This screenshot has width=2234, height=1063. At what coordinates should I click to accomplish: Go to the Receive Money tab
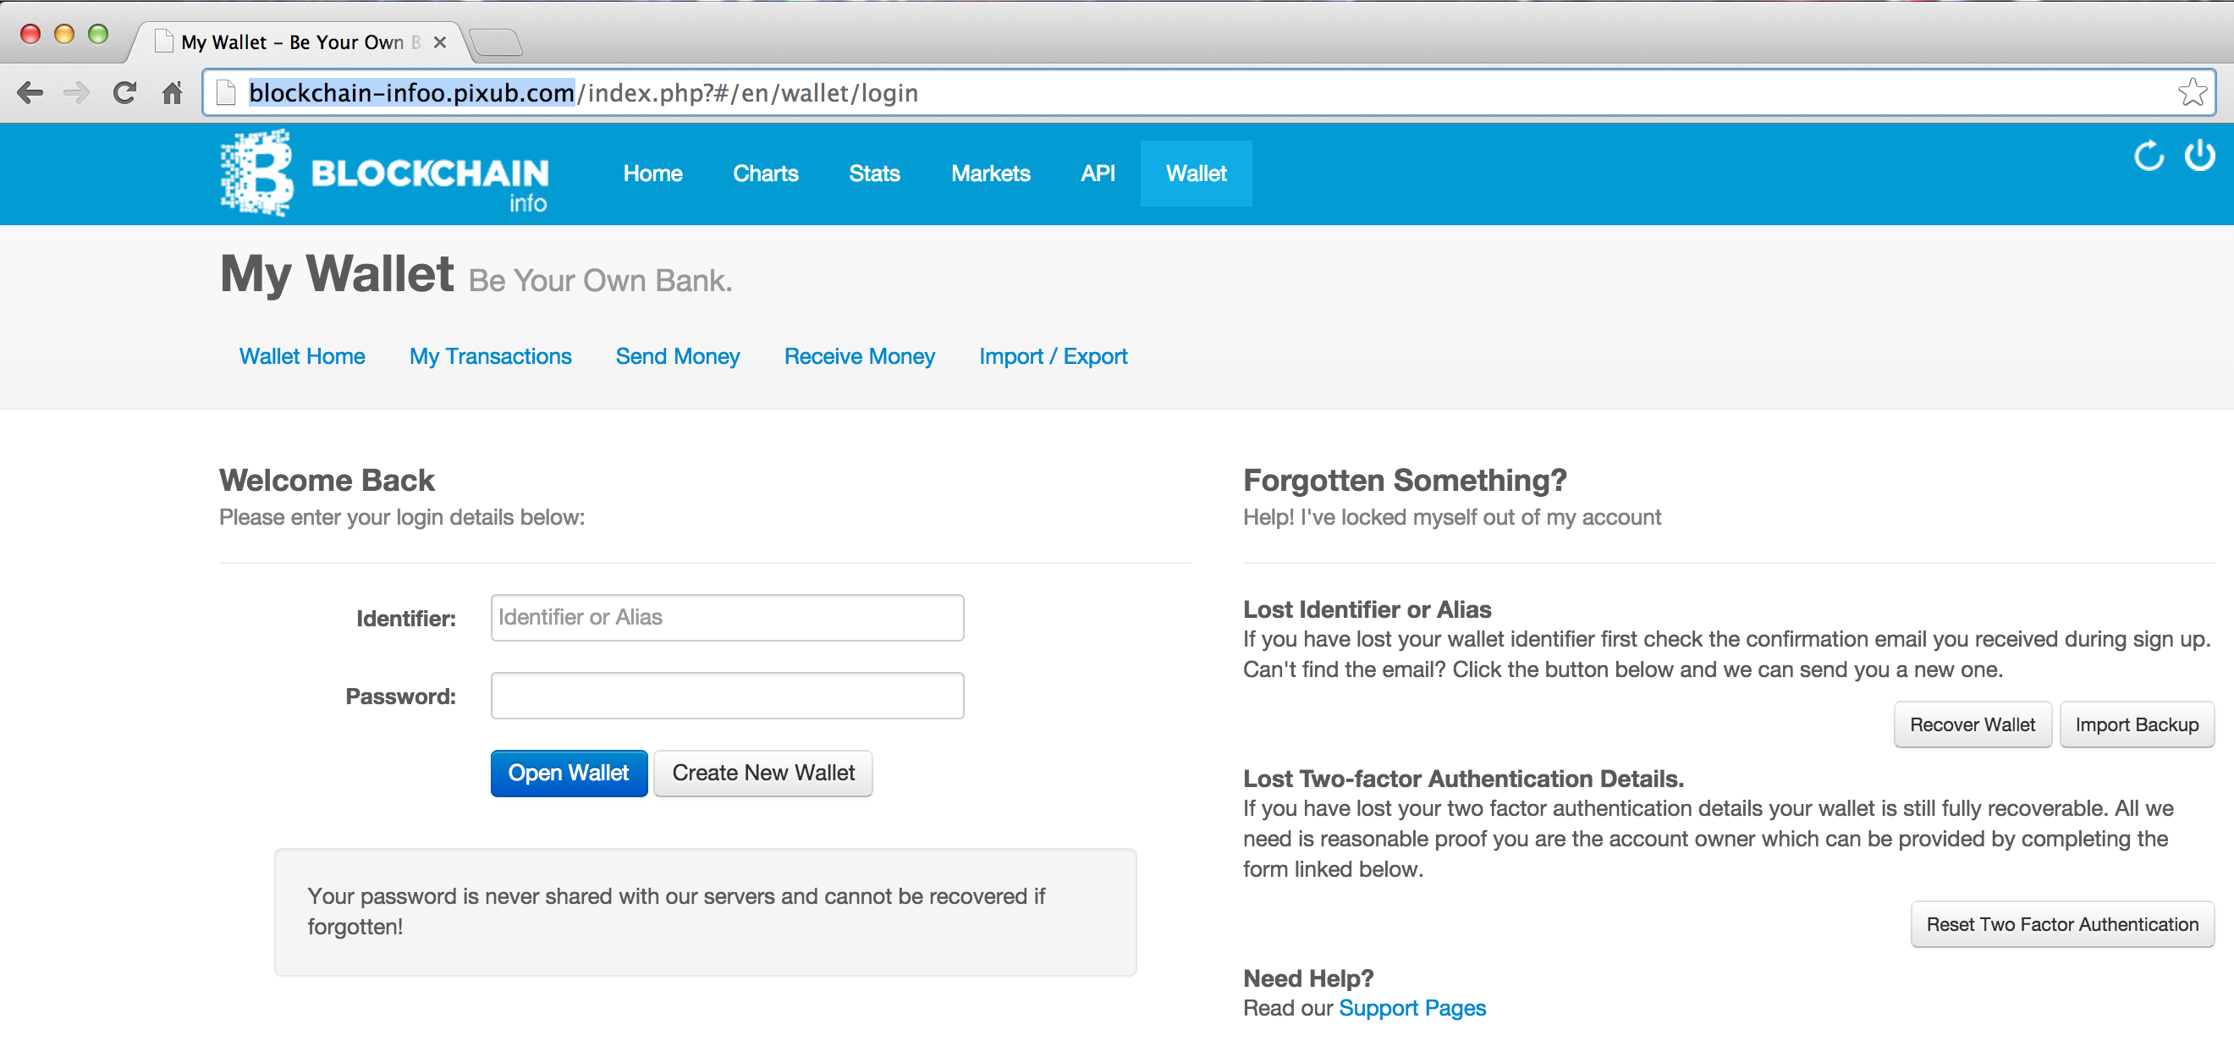coord(859,356)
